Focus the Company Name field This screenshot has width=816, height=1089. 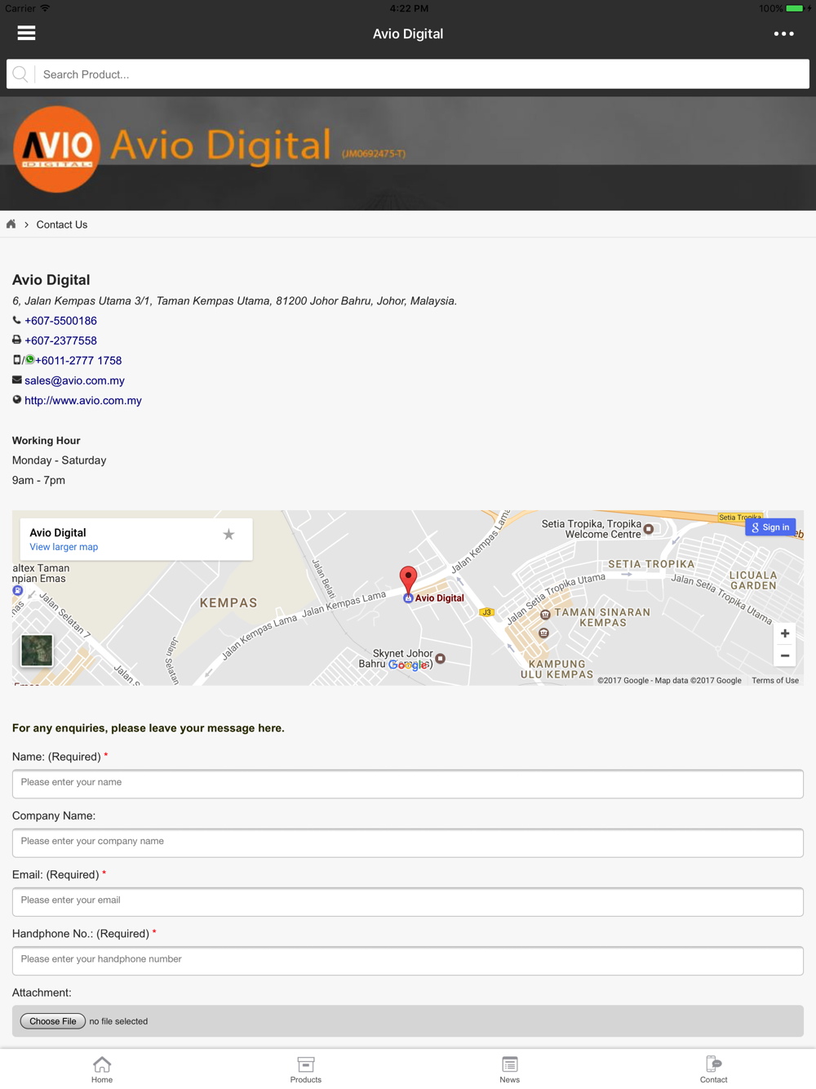tap(408, 842)
